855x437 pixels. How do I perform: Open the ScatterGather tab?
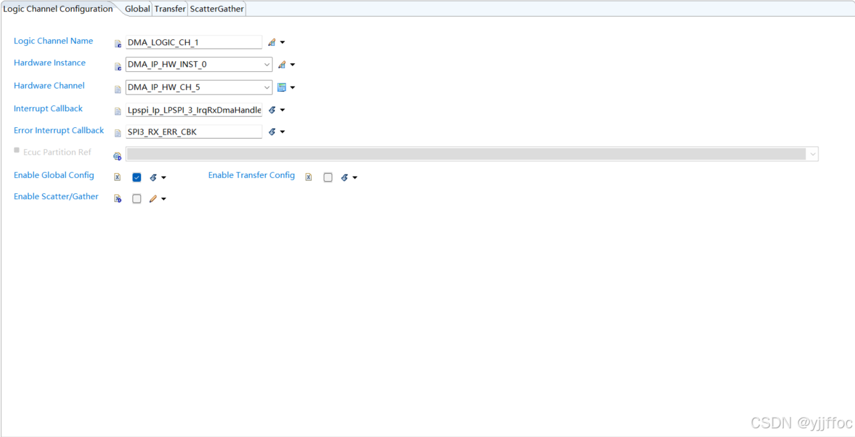[x=217, y=9]
